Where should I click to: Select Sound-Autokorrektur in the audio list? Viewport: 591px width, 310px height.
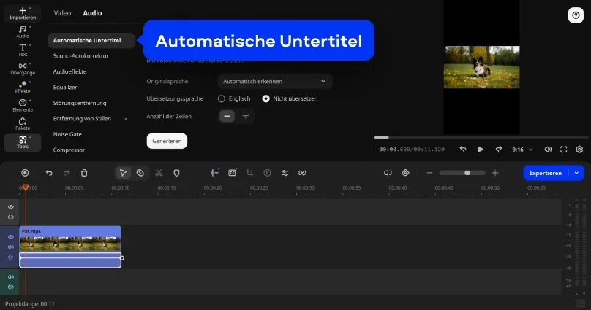81,55
